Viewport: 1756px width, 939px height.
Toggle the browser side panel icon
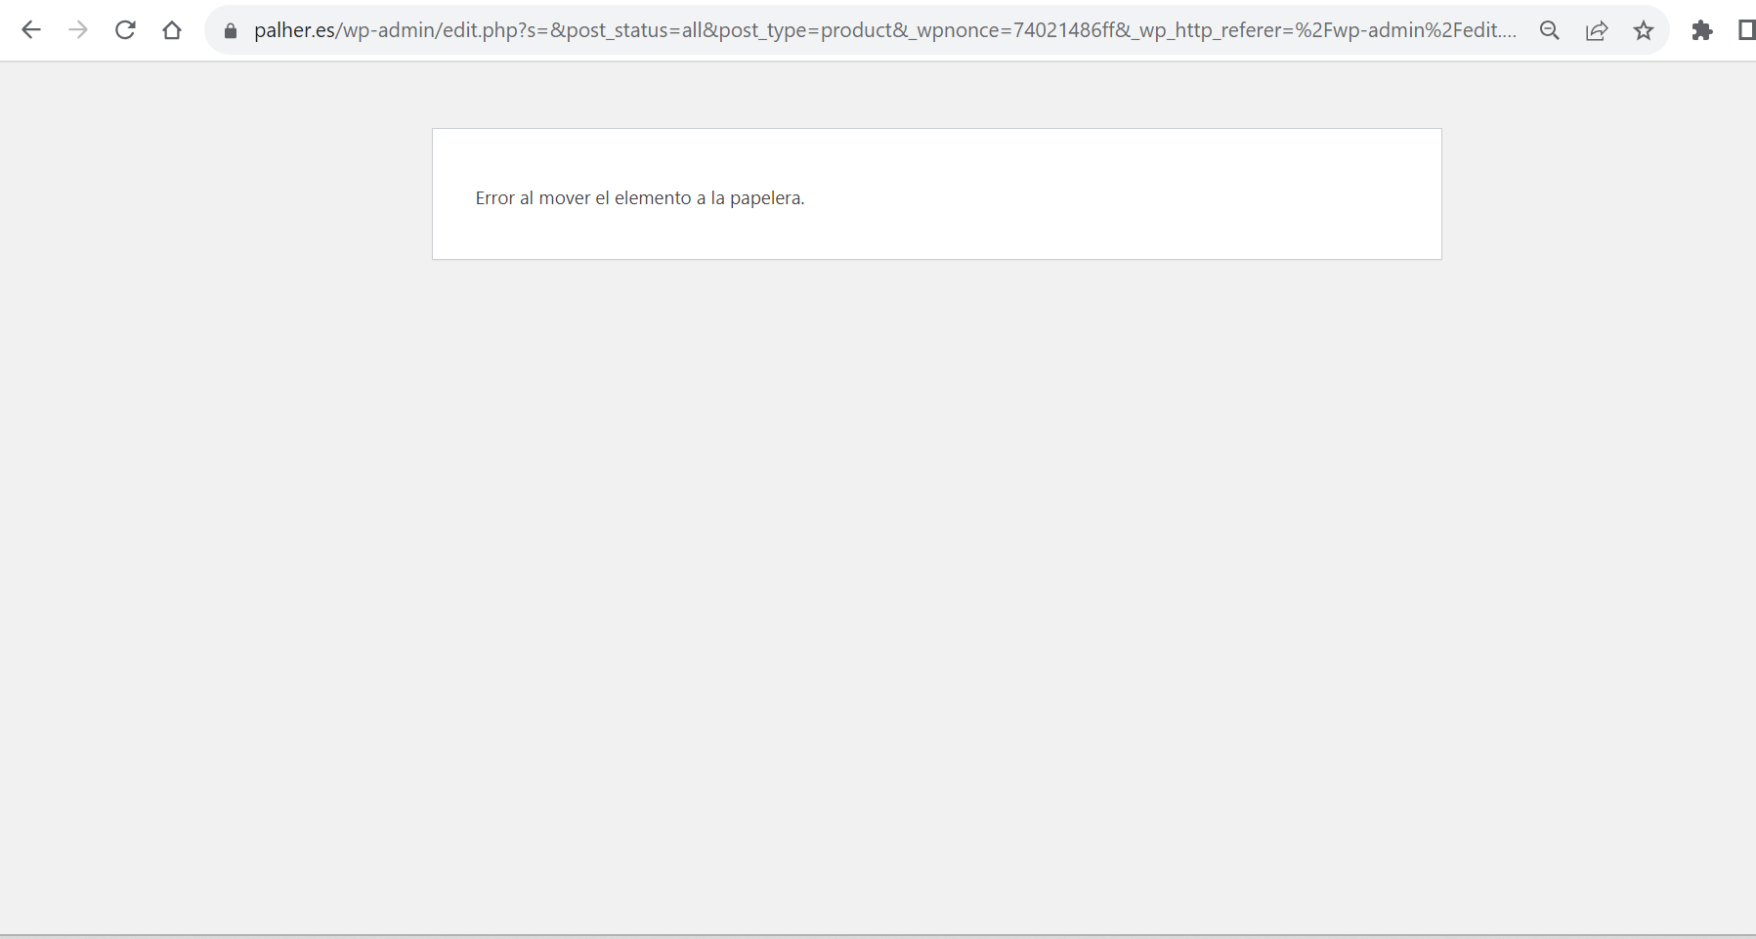(1746, 30)
